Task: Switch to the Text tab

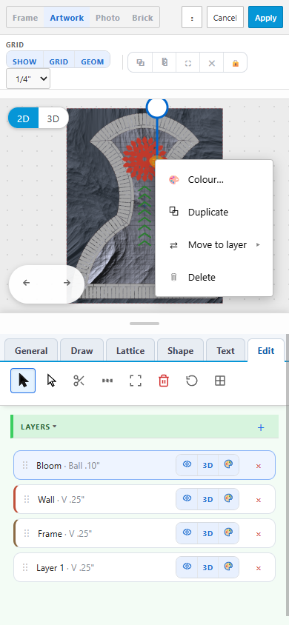Action: tap(225, 351)
